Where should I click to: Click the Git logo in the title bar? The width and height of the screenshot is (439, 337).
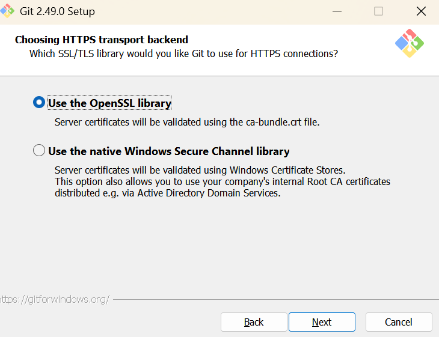tap(7, 11)
